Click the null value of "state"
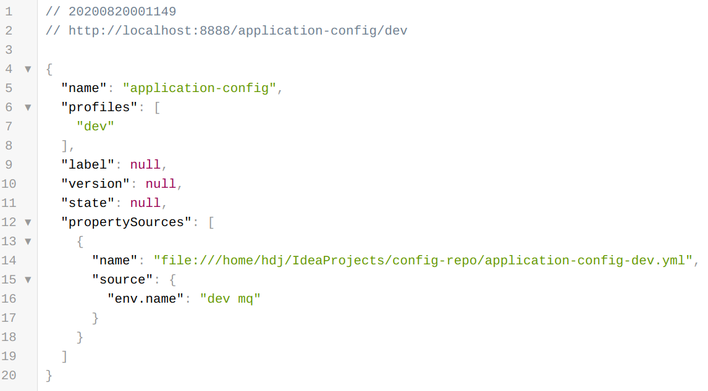This screenshot has width=708, height=391. click(x=145, y=203)
